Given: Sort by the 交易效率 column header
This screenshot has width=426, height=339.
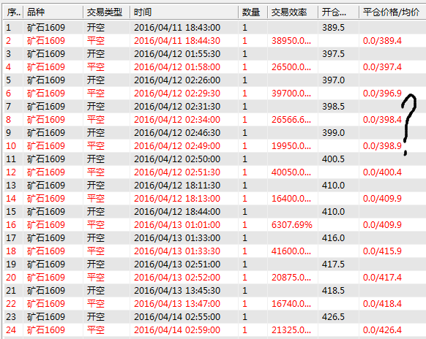Looking at the screenshot, I should 293,12.
